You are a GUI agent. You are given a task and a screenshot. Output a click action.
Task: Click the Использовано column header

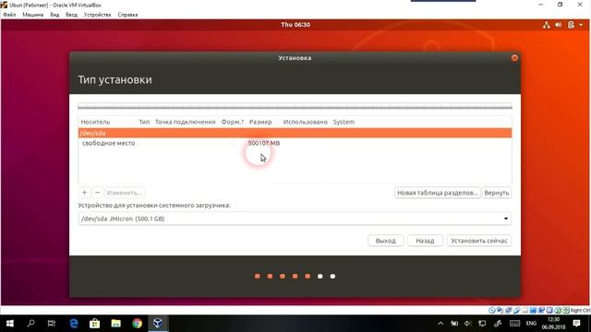coord(306,122)
